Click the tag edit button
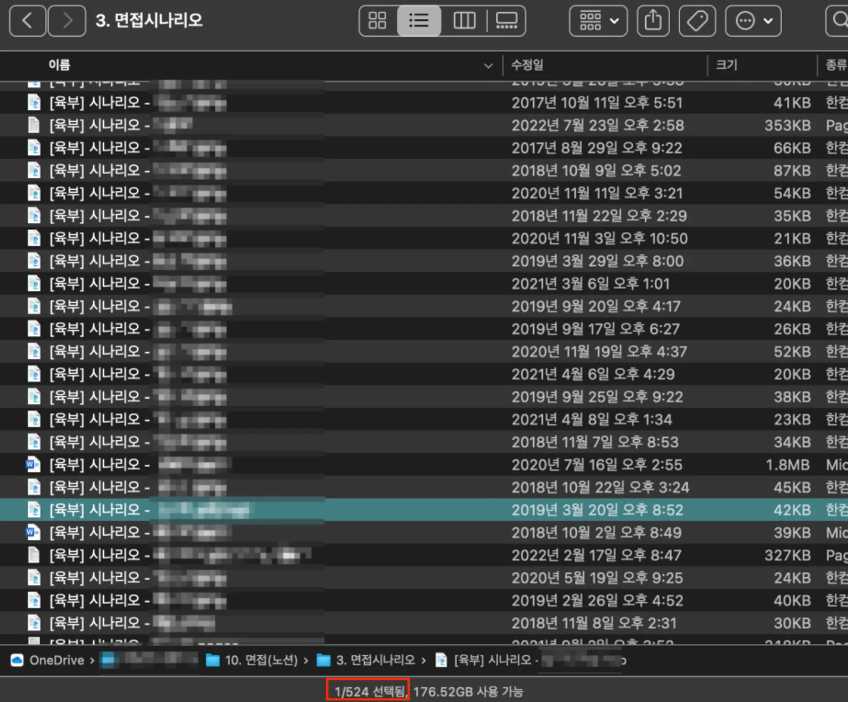The image size is (848, 702). coord(697,21)
